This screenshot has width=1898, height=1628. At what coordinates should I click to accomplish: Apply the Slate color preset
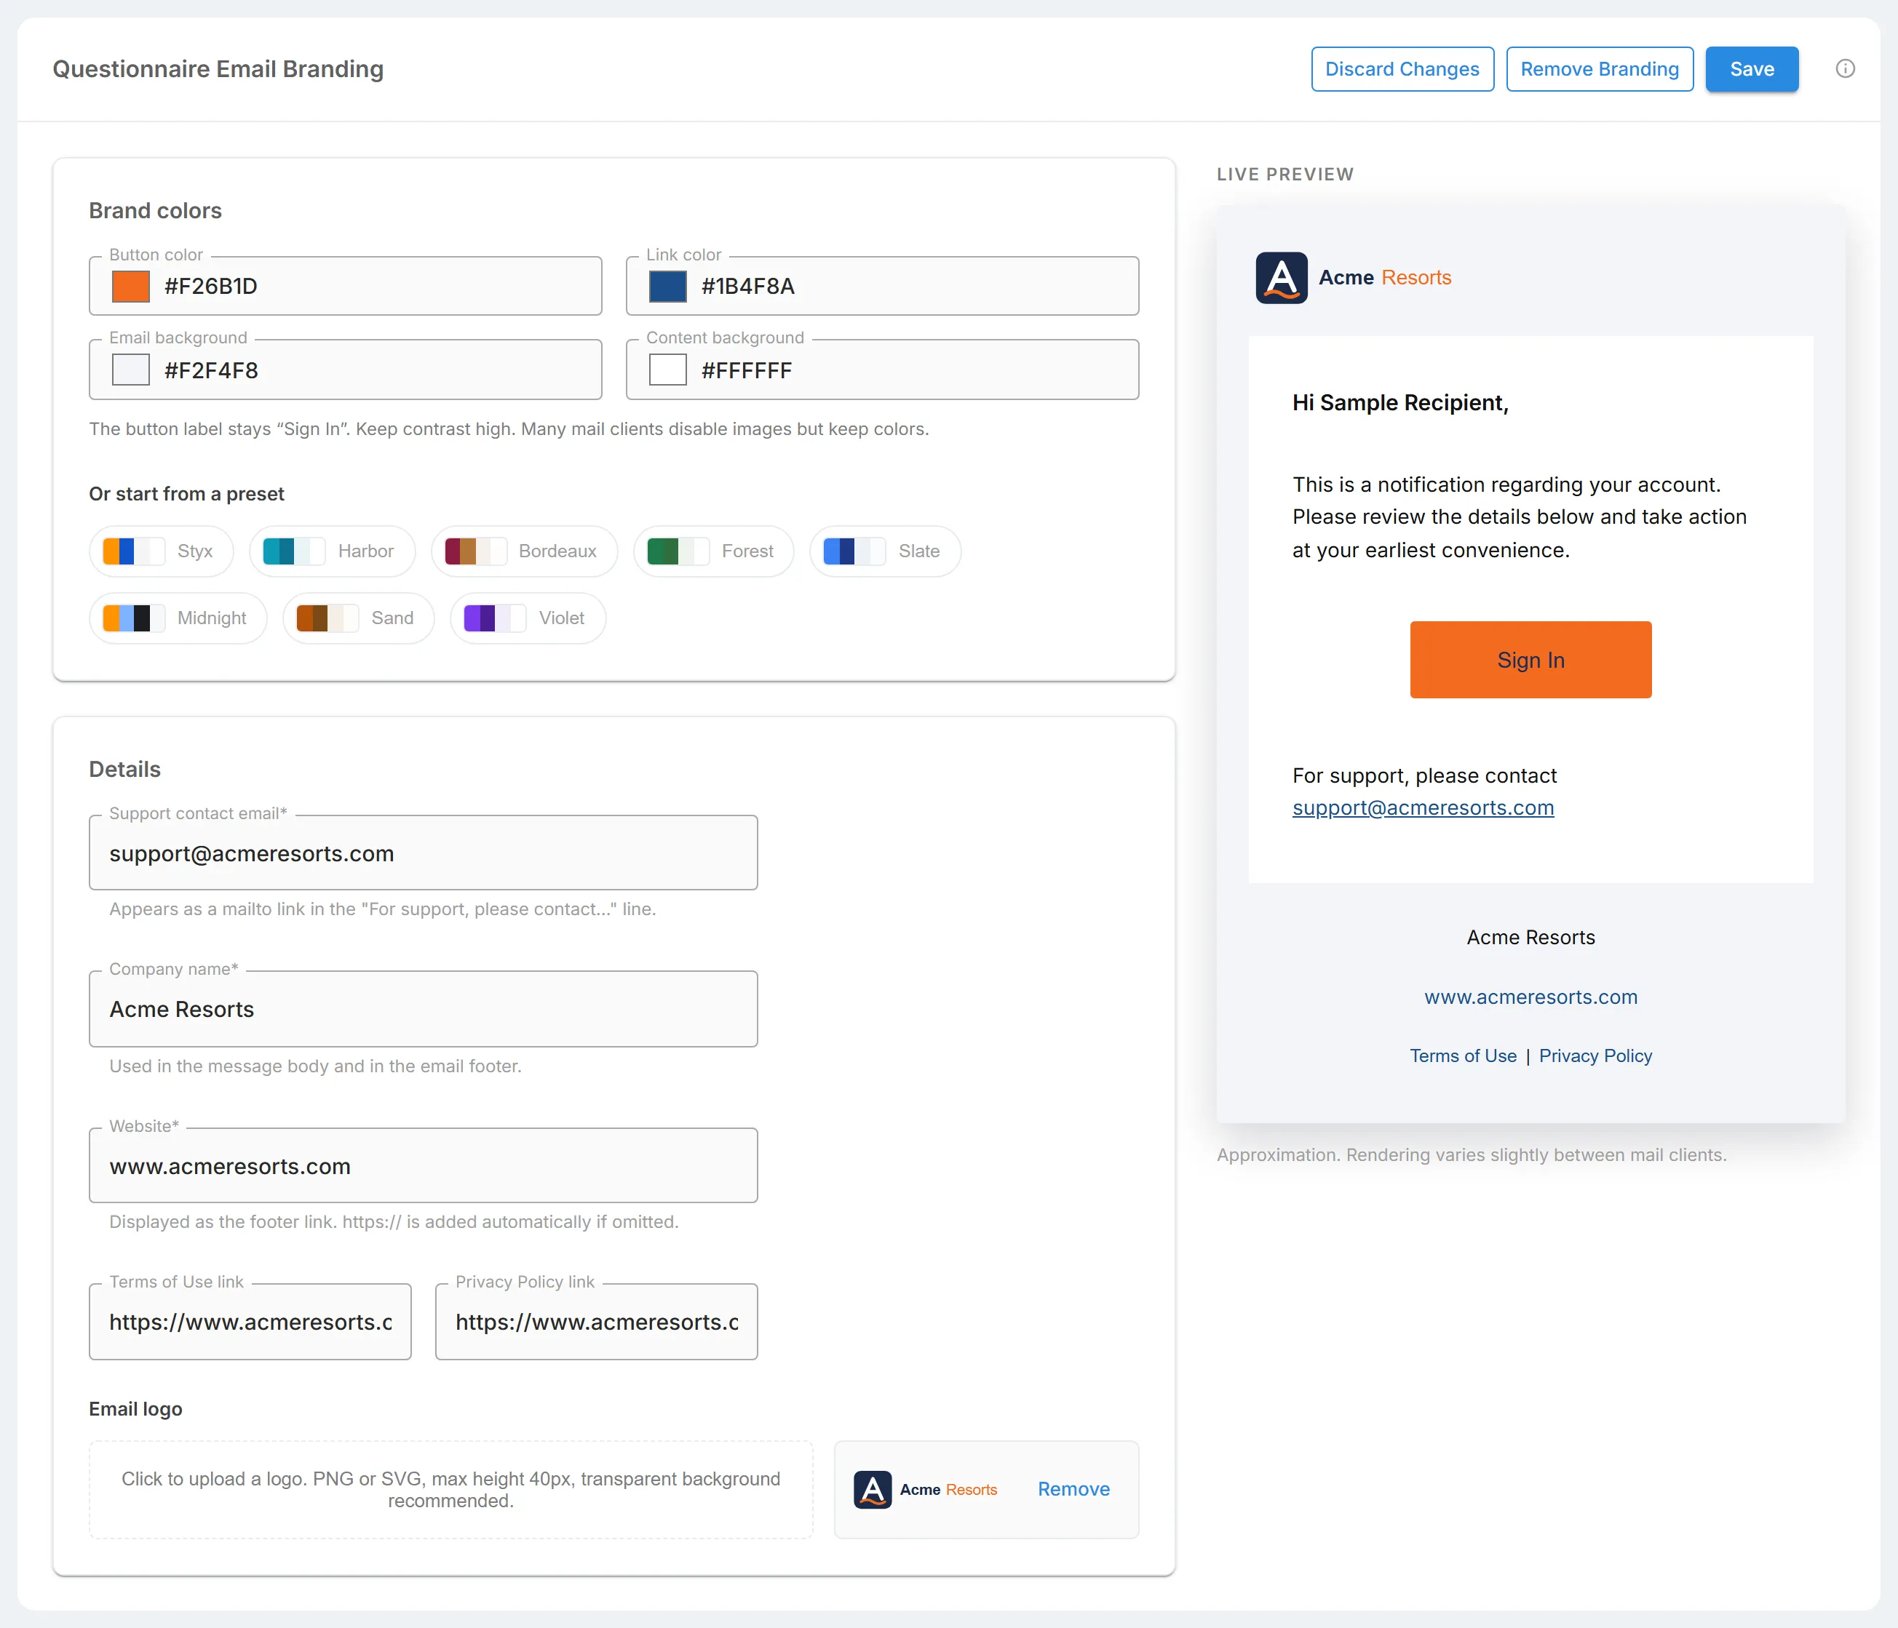[885, 551]
